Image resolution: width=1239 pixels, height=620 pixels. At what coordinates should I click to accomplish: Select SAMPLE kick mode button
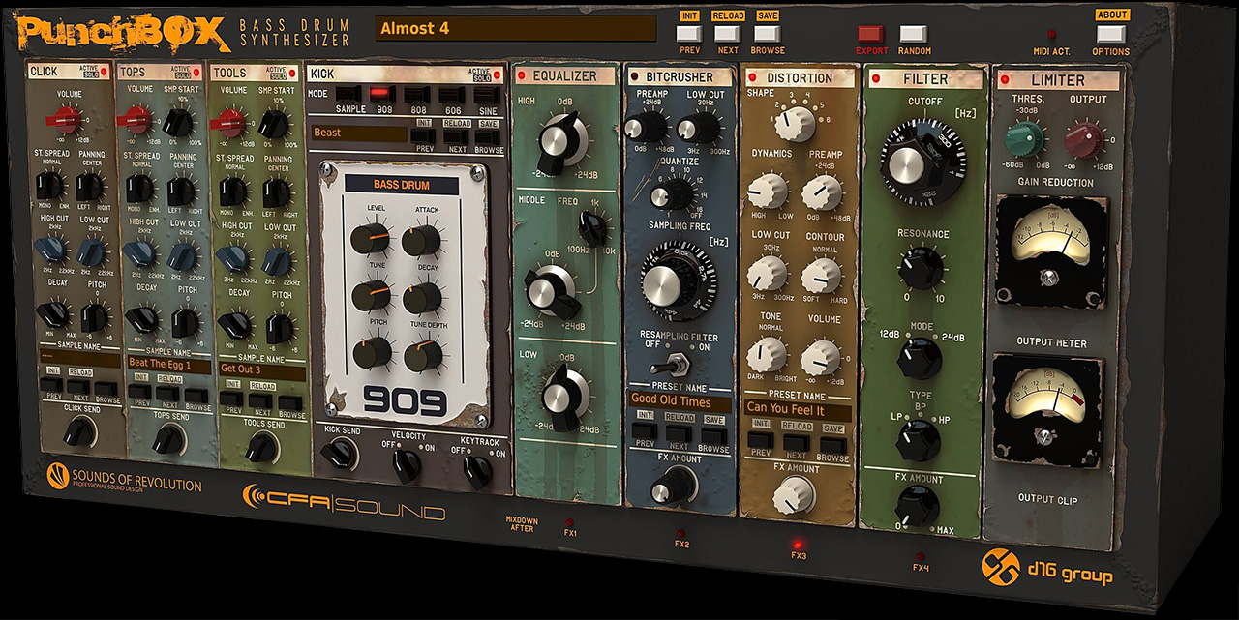349,95
